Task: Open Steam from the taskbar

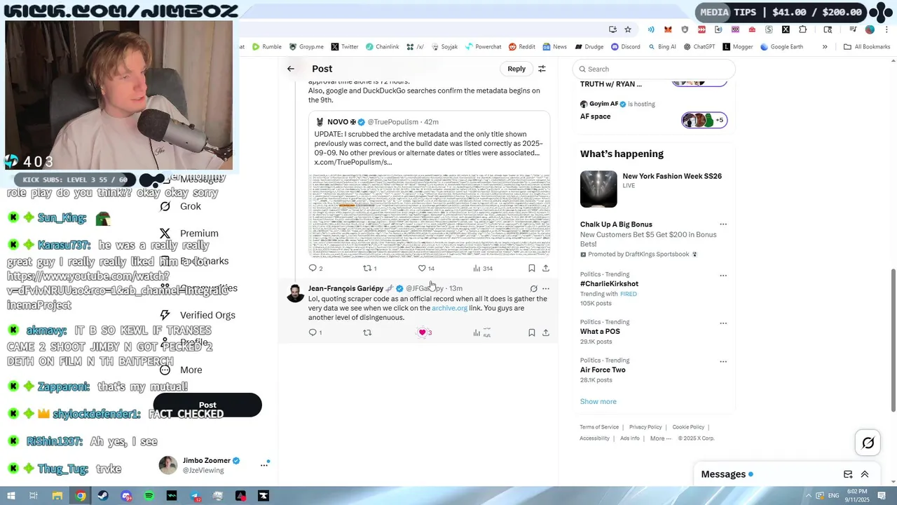Action: point(104,496)
